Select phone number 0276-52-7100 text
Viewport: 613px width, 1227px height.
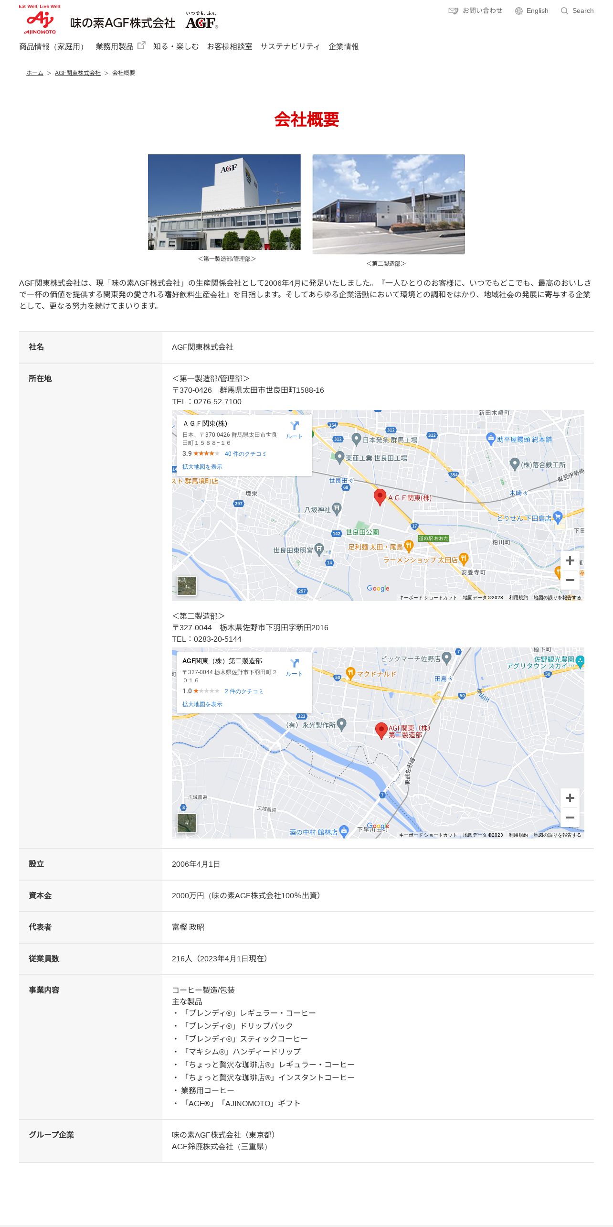(218, 402)
